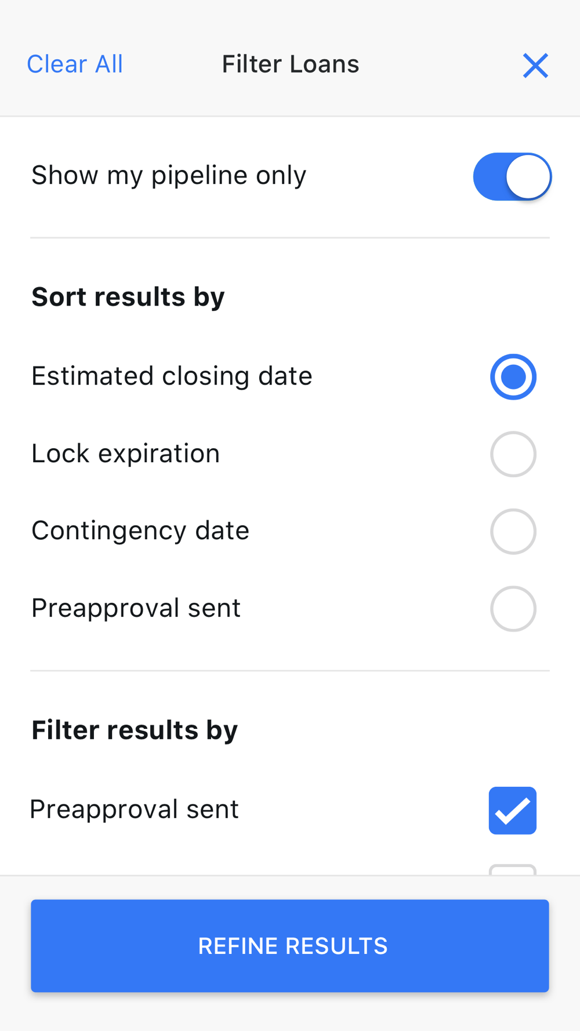Tap the Filter Loans title

(x=291, y=64)
